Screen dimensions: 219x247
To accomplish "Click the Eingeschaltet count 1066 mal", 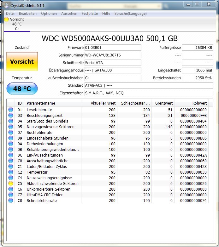I will pyautogui.click(x=198, y=70).
